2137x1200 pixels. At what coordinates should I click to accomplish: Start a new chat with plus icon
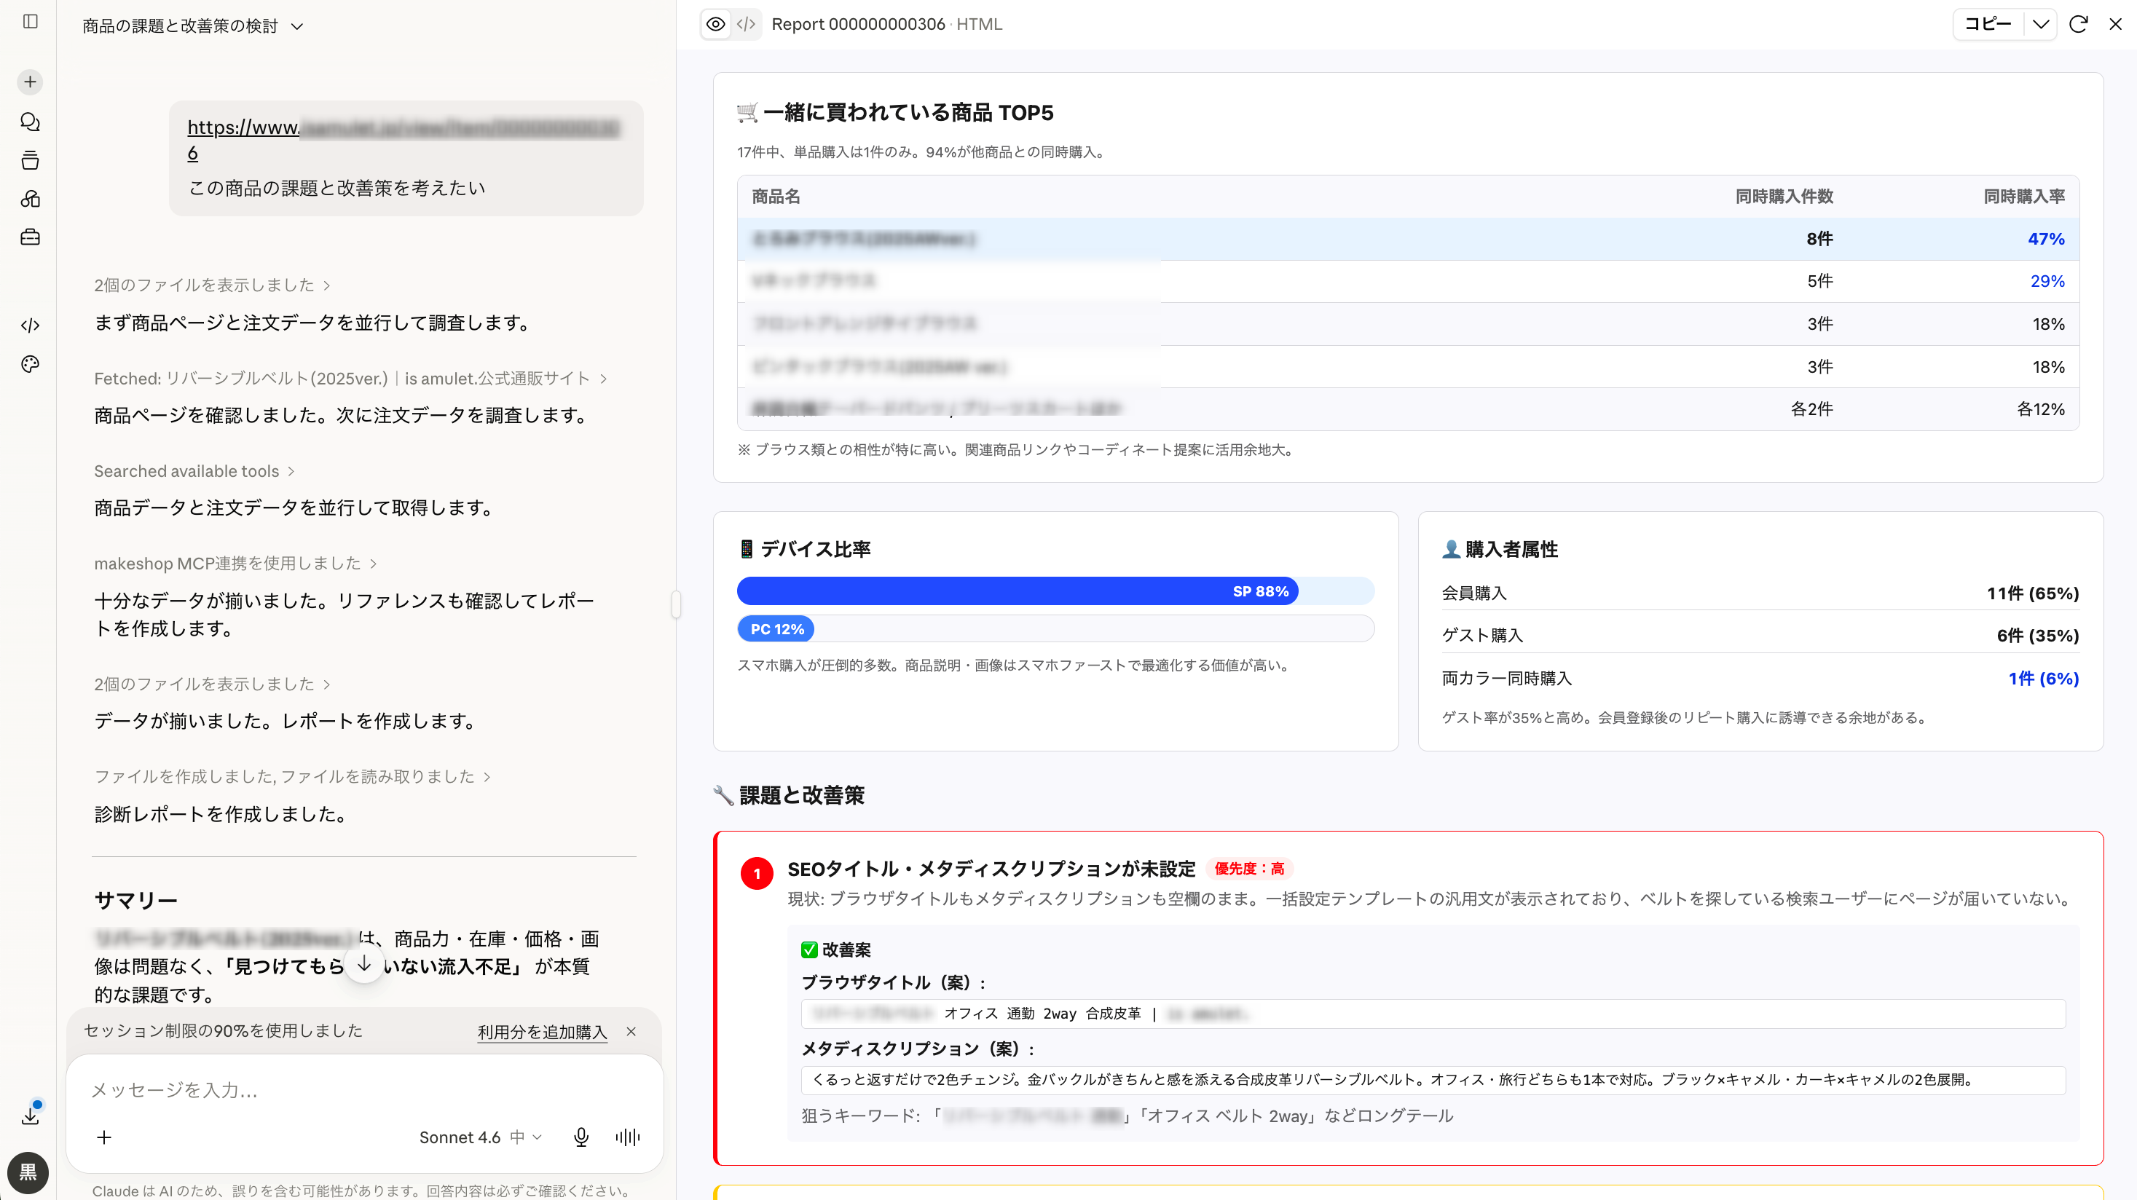coord(30,82)
